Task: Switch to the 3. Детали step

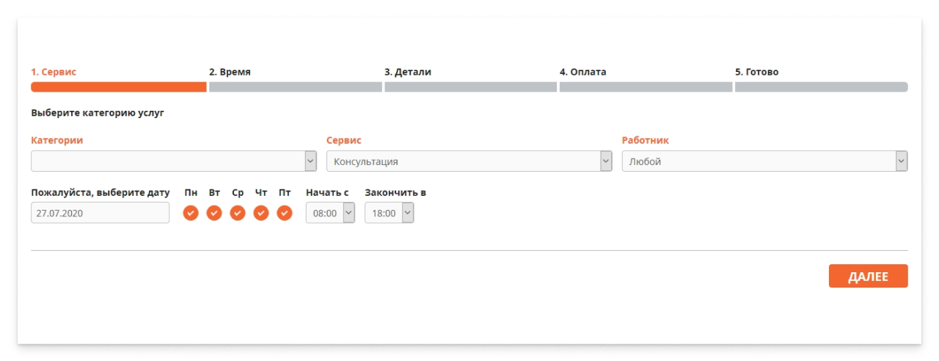Action: (408, 72)
